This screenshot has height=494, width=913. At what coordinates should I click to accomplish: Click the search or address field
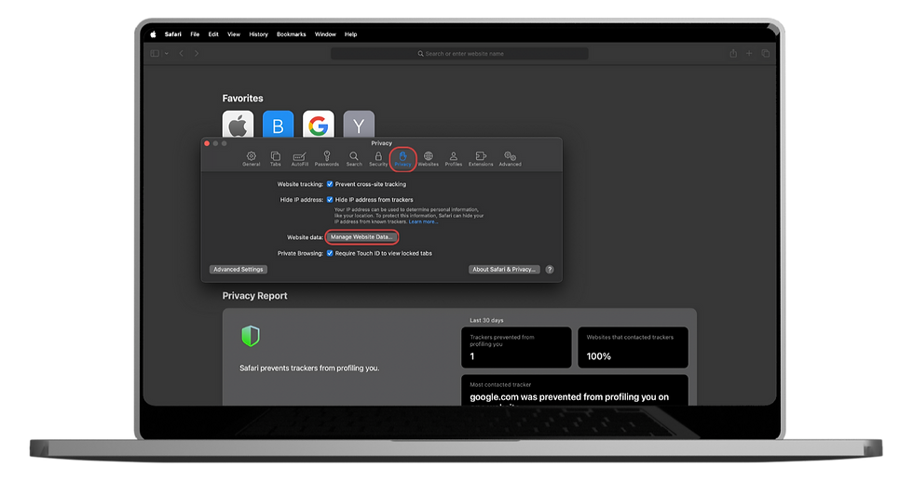459,53
